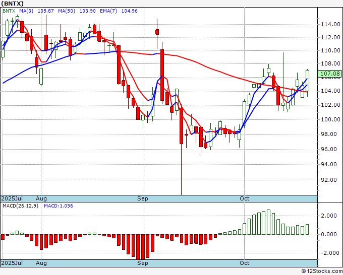Viewport: 343px width, 275px height.
Task: Click the 104.96 EMA(7) value
Action: tap(130, 11)
